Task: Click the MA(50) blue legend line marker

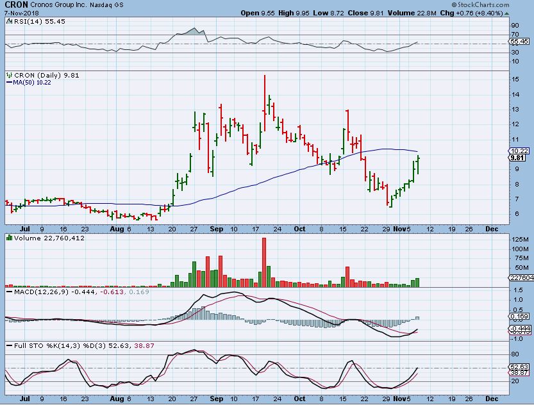Action: pyautogui.click(x=9, y=82)
